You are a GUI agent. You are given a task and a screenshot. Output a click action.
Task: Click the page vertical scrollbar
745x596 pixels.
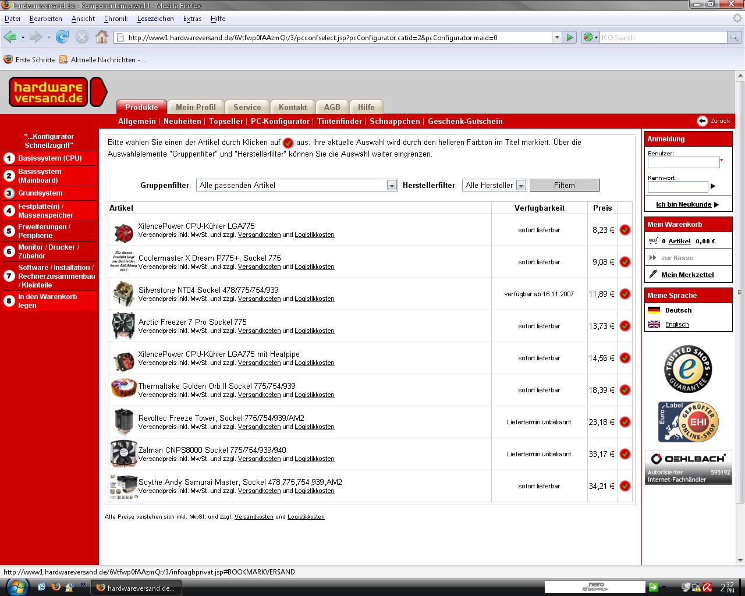(740, 291)
